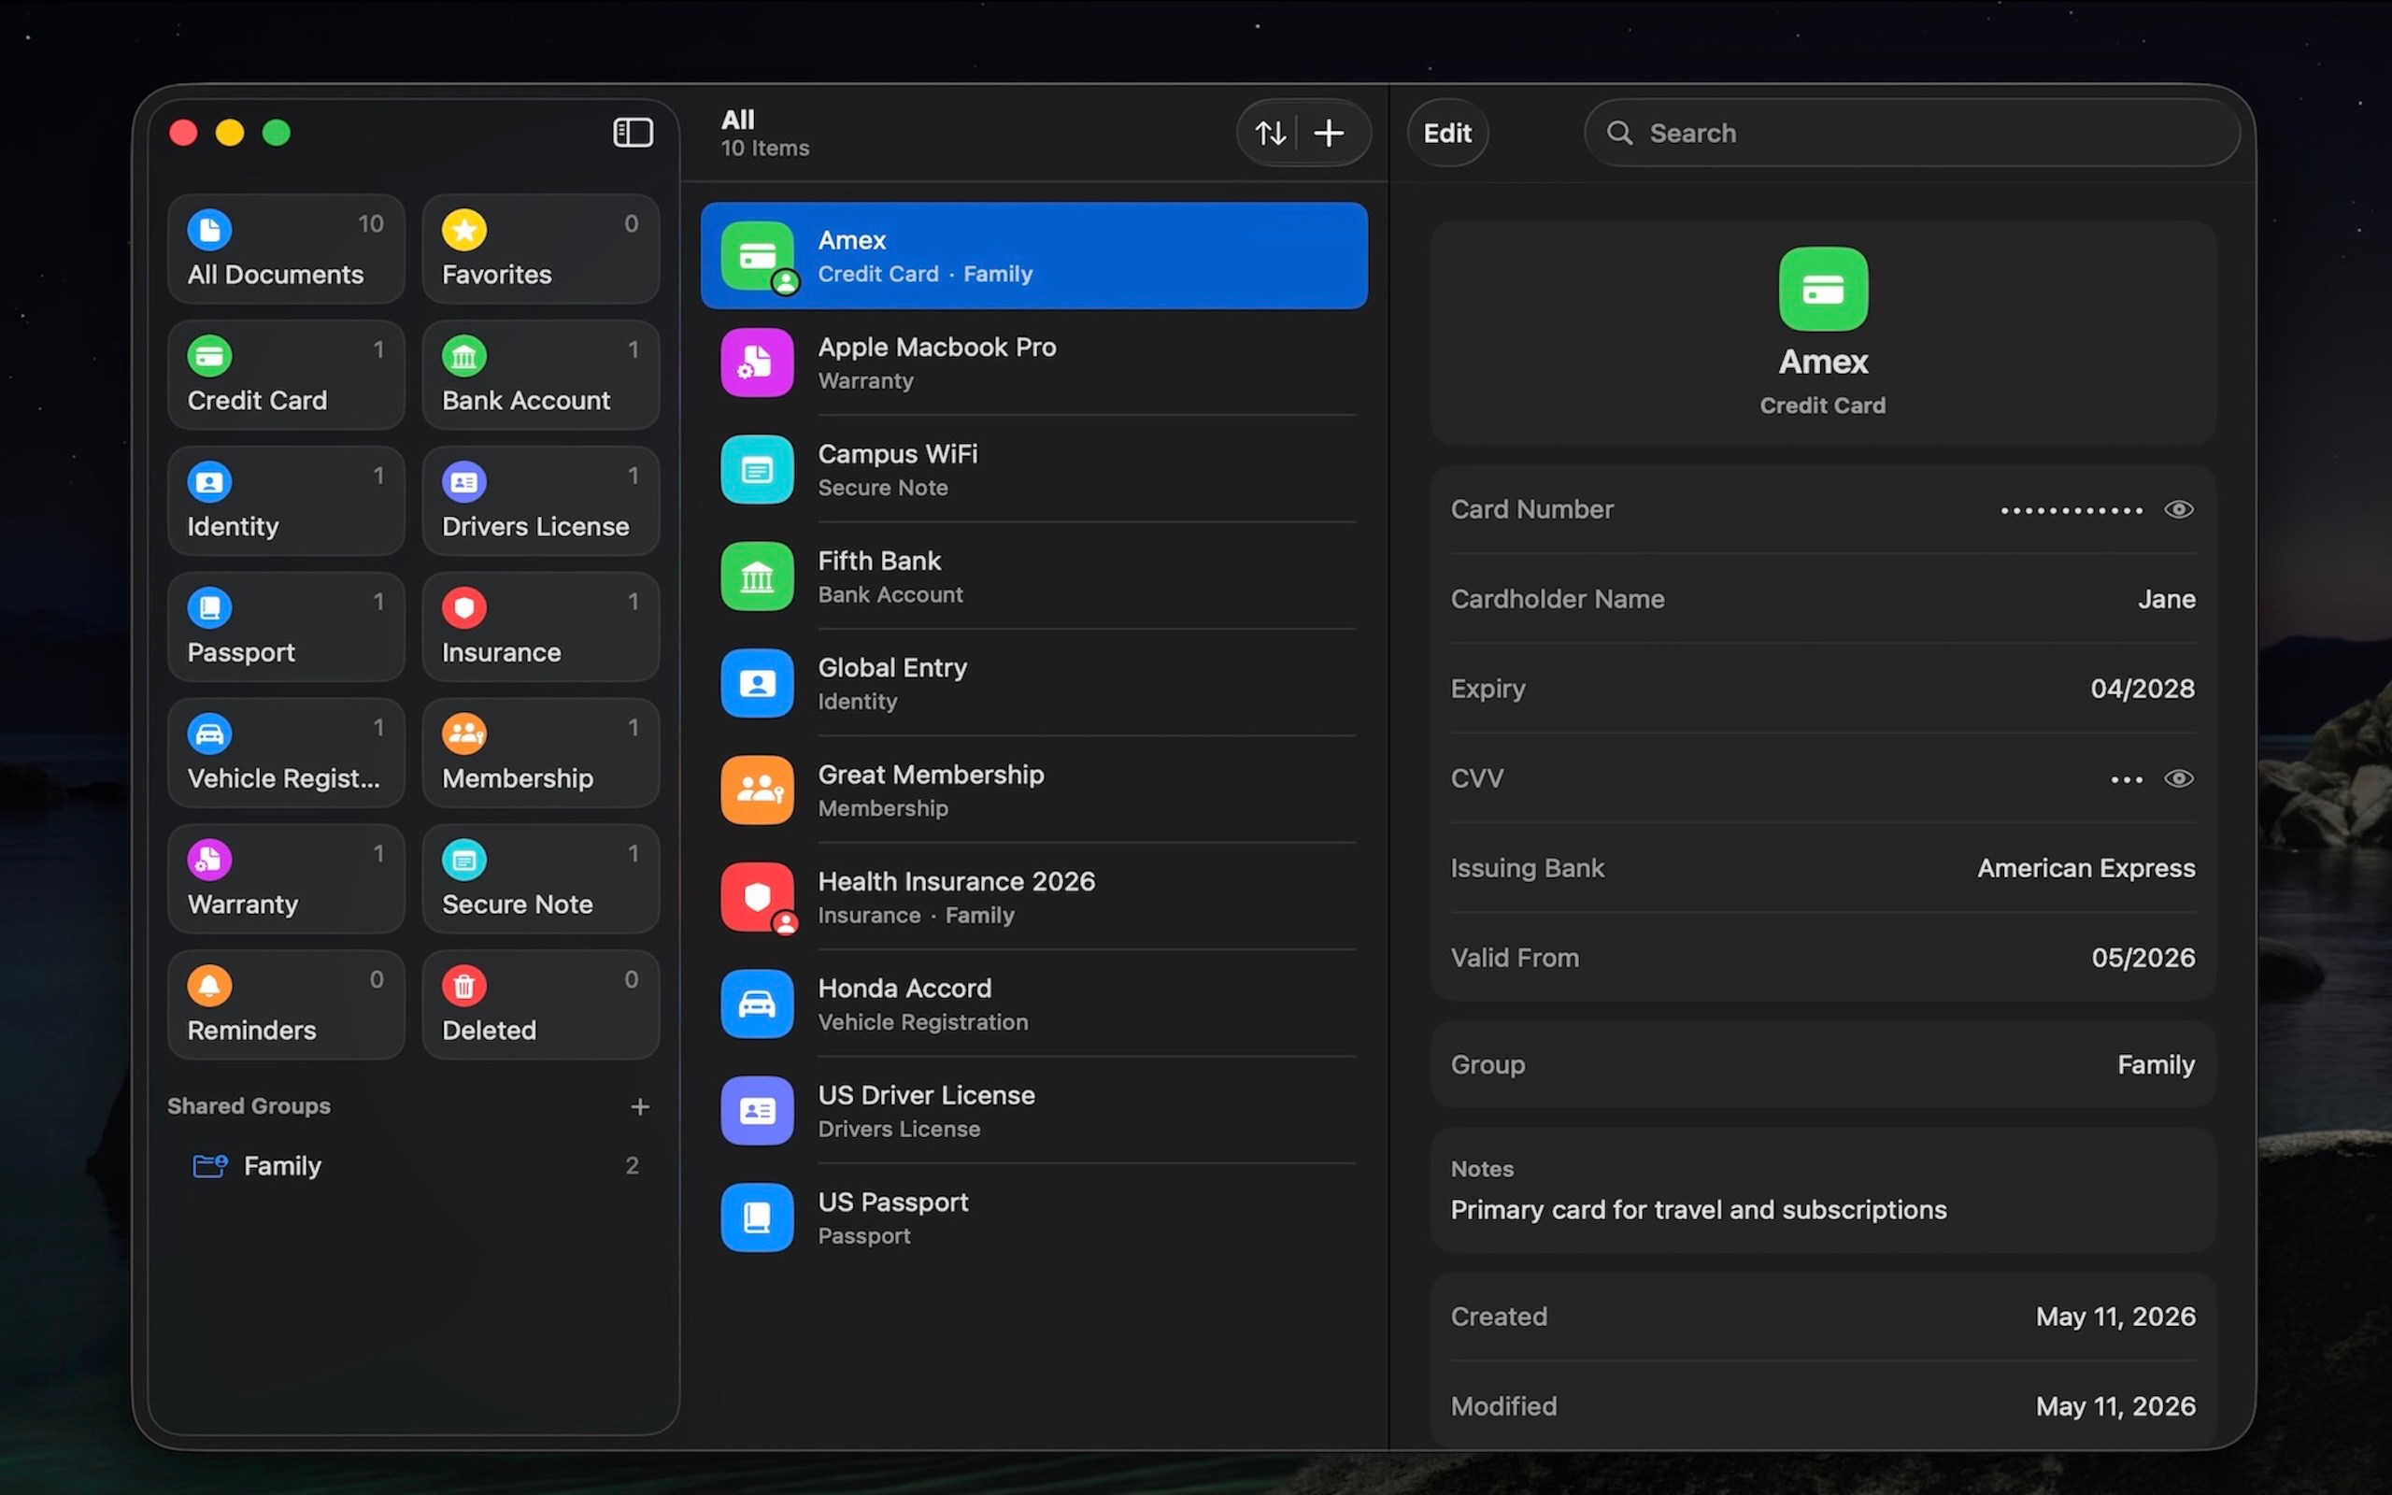
Task: Click the 10 Items count label
Action: 765,149
